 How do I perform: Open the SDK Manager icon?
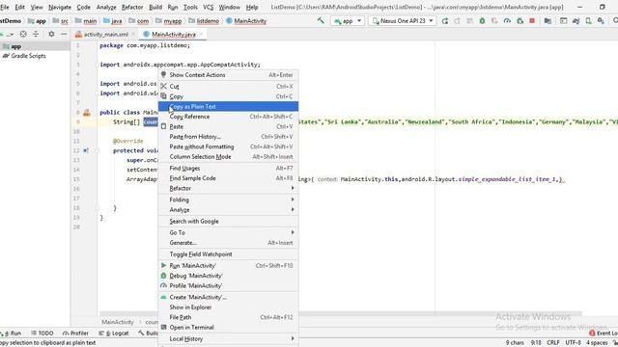601,21
